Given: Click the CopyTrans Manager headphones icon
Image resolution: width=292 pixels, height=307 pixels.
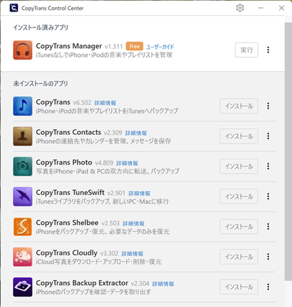Looking at the screenshot, I should coord(23,50).
